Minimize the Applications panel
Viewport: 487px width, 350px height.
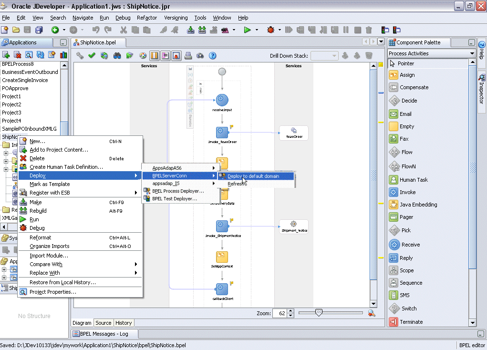tap(63, 42)
